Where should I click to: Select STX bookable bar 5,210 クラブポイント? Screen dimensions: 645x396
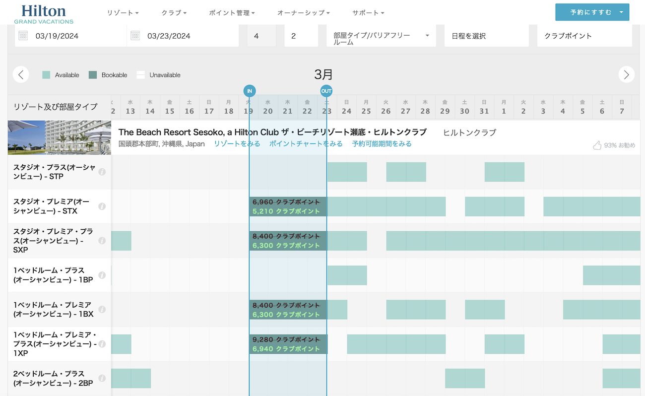[288, 206]
